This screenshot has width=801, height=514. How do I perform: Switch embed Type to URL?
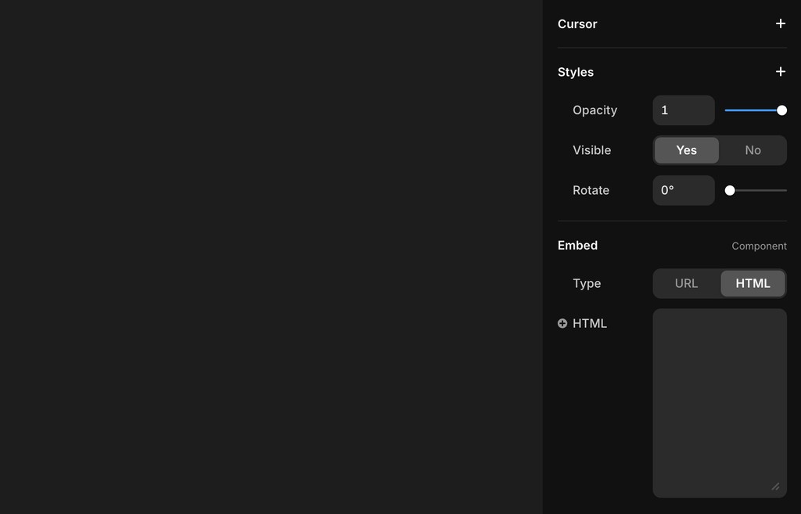(686, 283)
